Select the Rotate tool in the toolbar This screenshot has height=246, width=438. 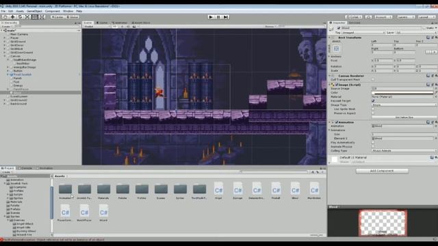(20, 17)
